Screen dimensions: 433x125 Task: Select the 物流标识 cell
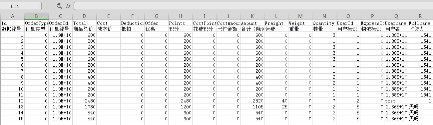click(x=372, y=29)
